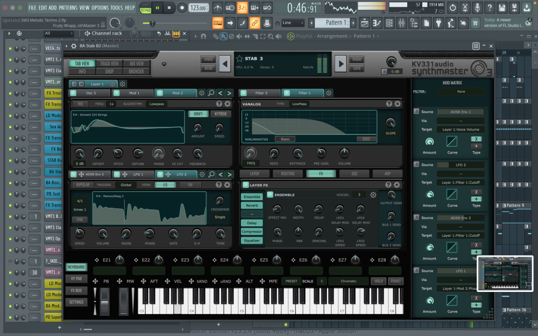538x336 pixels.
Task: Click the MW mod wheel slider
Action: (123, 302)
